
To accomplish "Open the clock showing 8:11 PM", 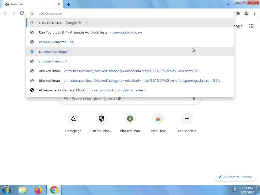I will pyautogui.click(x=247, y=190).
